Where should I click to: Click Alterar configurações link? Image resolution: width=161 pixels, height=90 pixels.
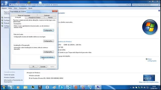pos(152,60)
